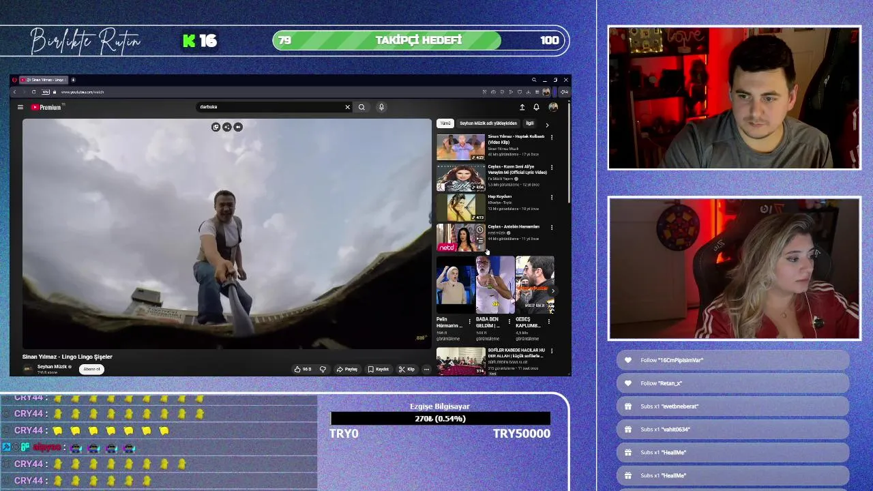This screenshot has height=491, width=873.
Task: Select 'Seyhan Müzik adlı yükleyiciden' chip
Action: (x=488, y=123)
